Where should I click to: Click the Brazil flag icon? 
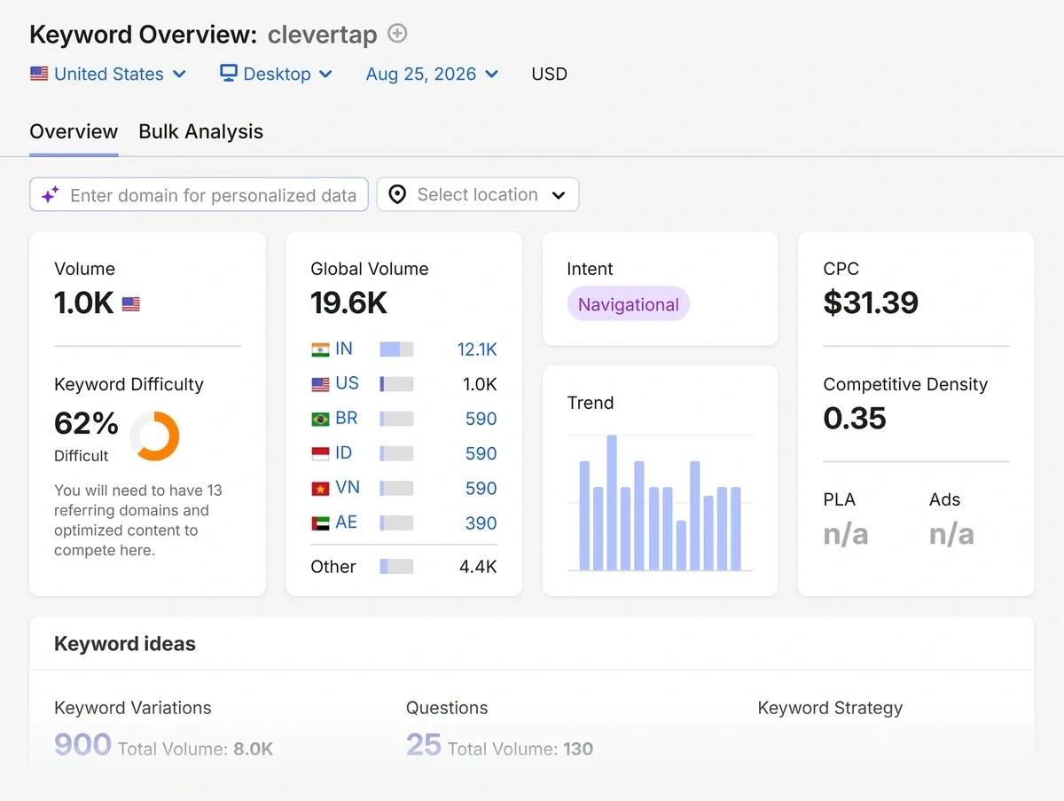pos(320,419)
